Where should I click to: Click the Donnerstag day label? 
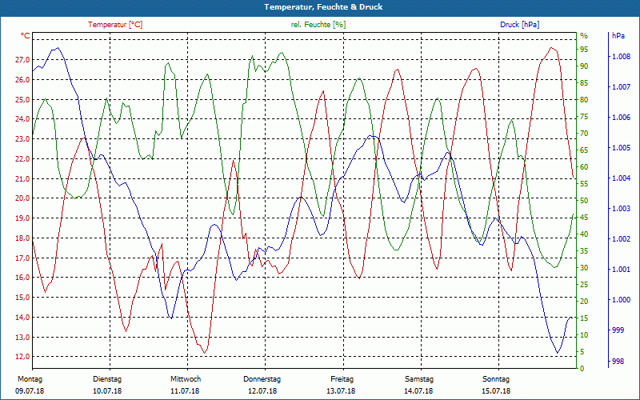click(262, 379)
